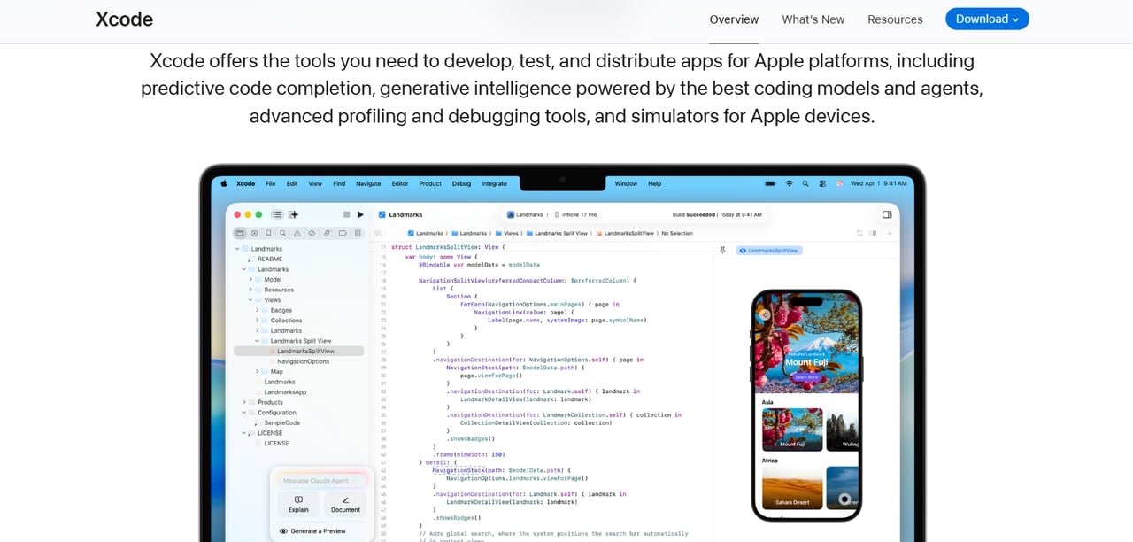This screenshot has width=1133, height=542.
Task: Tap the Mount Fuji thumbnail under Asia
Action: [792, 430]
